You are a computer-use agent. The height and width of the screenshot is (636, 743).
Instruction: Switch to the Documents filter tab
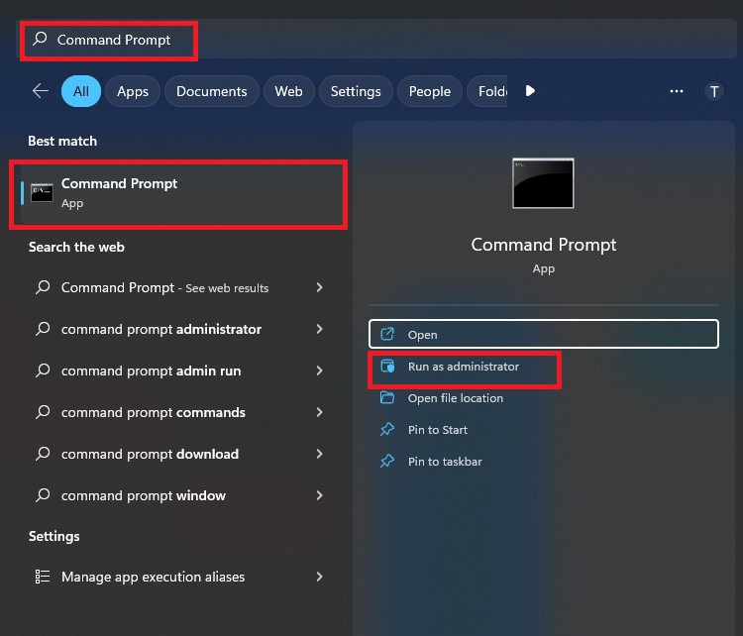click(211, 91)
